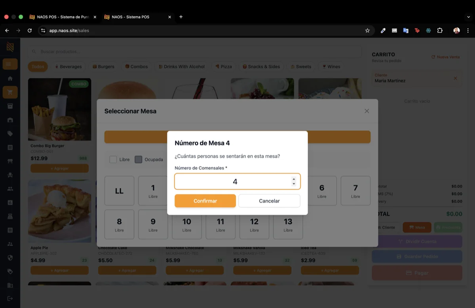
Task: Switch to the "NAOS - Sistema POS" tab
Action: tap(131, 17)
